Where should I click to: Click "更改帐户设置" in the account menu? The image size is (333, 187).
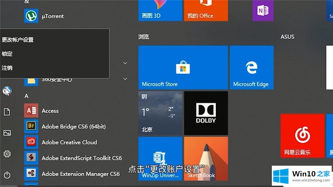click(18, 40)
